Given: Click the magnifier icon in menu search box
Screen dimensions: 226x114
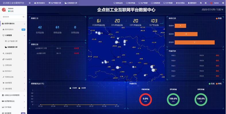Looking at the screenshot, I should click(x=24, y=17).
